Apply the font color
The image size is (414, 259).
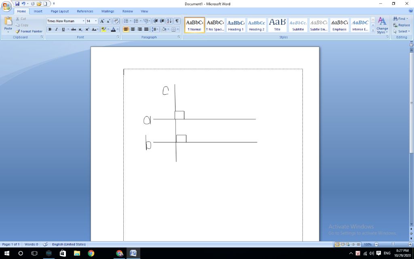(x=113, y=29)
